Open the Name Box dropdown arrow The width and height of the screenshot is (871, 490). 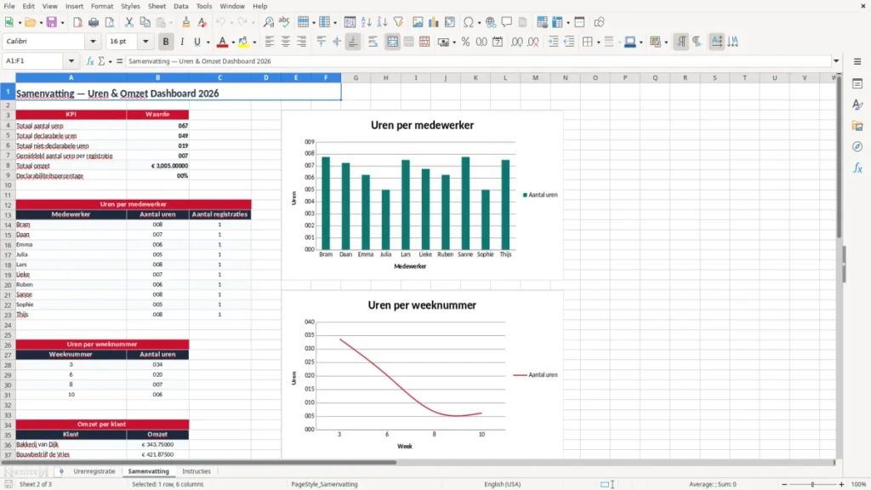pos(71,61)
